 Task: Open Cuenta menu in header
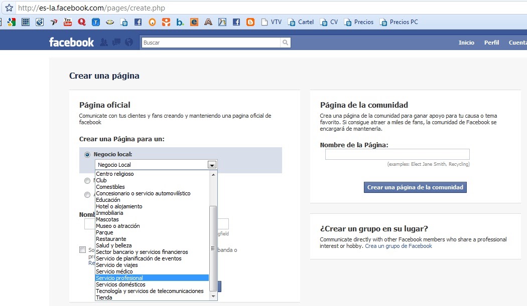pos(517,43)
